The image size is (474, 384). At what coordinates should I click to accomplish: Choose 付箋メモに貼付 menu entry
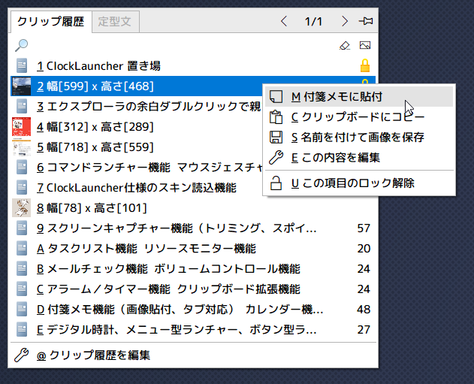tap(359, 97)
